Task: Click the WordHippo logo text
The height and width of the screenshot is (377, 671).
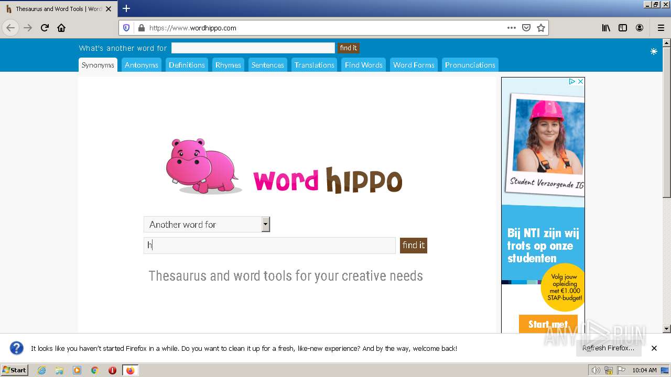Action: click(328, 180)
